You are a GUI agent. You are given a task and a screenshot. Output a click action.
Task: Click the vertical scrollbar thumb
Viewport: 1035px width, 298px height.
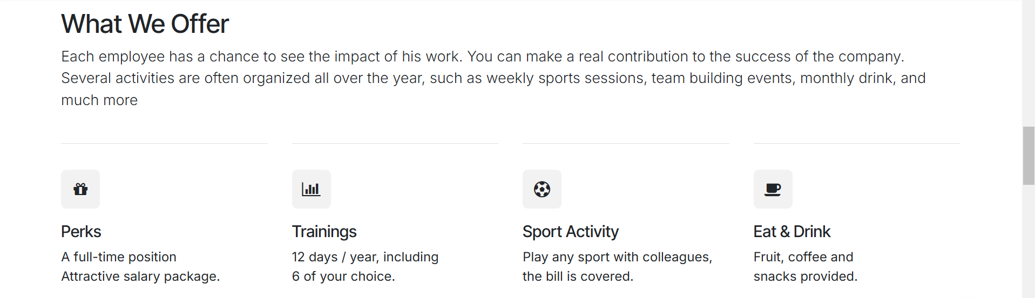click(1029, 156)
